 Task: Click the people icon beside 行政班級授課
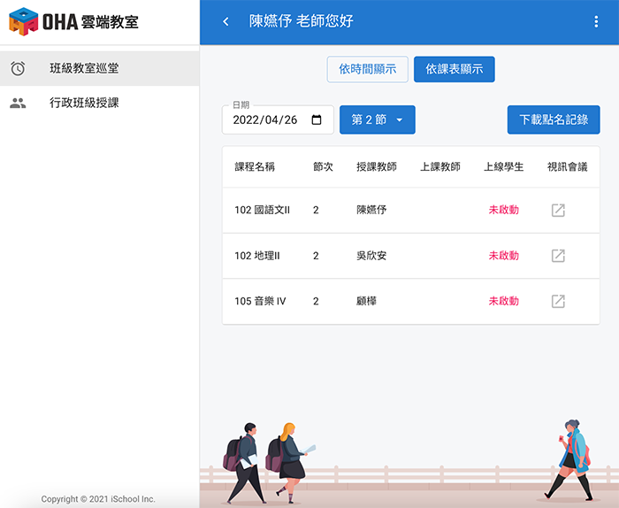point(18,103)
